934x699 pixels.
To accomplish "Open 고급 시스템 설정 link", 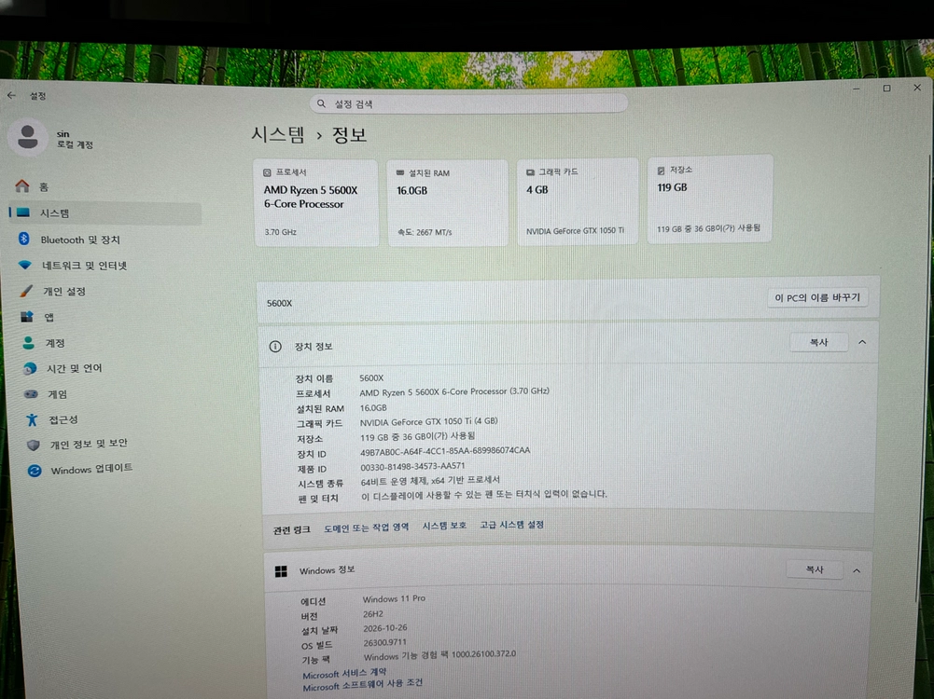I will [x=511, y=525].
